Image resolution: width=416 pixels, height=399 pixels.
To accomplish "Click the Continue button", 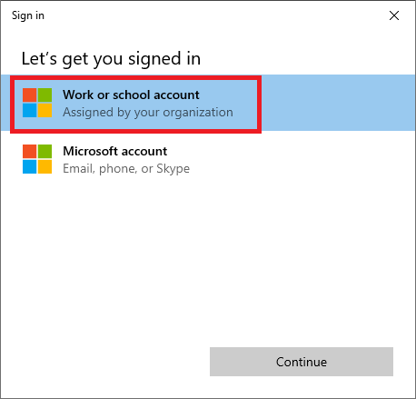I will pyautogui.click(x=302, y=362).
